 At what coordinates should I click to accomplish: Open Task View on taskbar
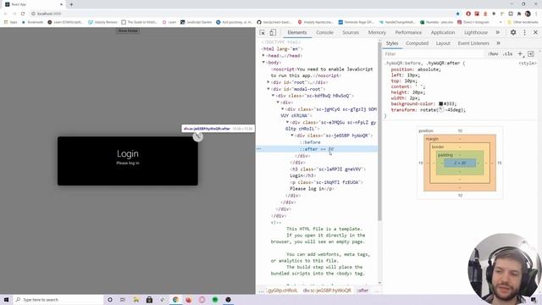(123, 299)
